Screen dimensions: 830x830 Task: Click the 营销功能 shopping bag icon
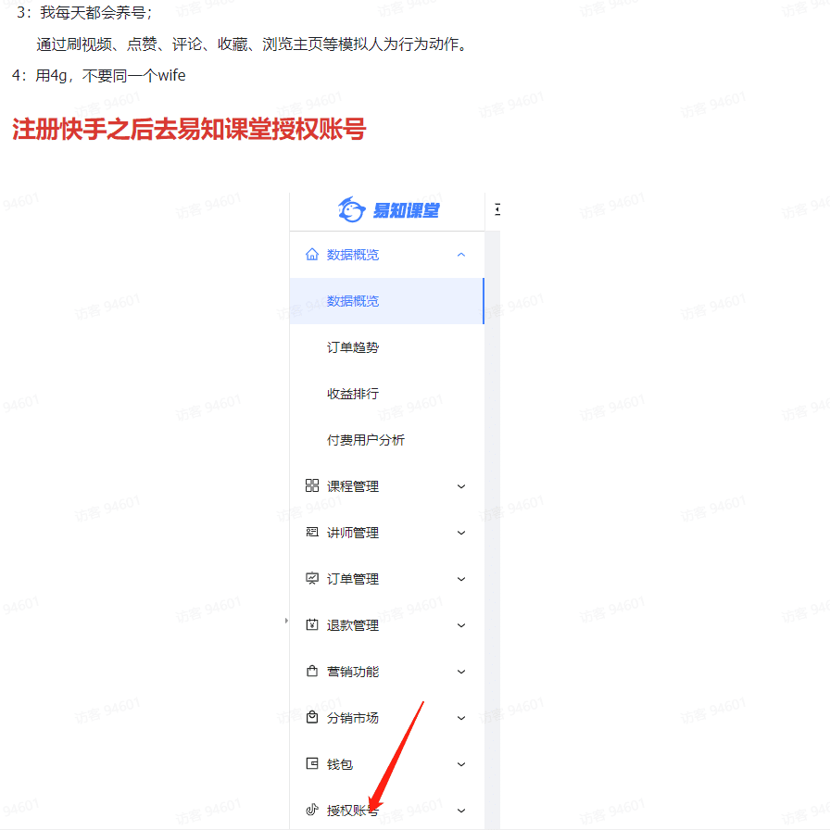click(312, 672)
